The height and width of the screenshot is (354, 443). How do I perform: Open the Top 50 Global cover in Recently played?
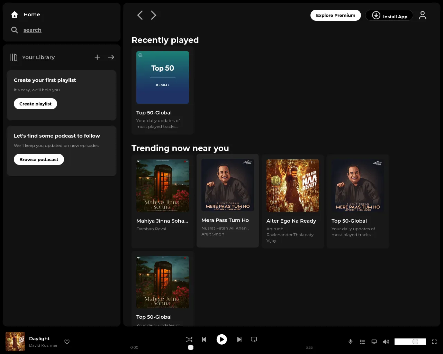coord(163,77)
